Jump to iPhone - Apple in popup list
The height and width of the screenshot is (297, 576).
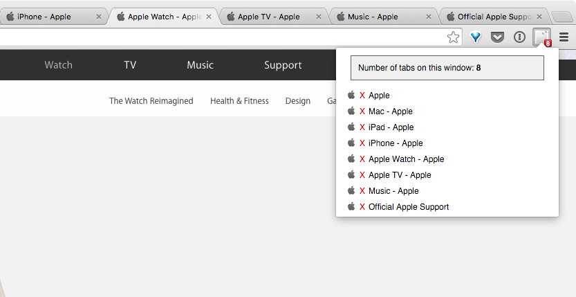click(396, 143)
